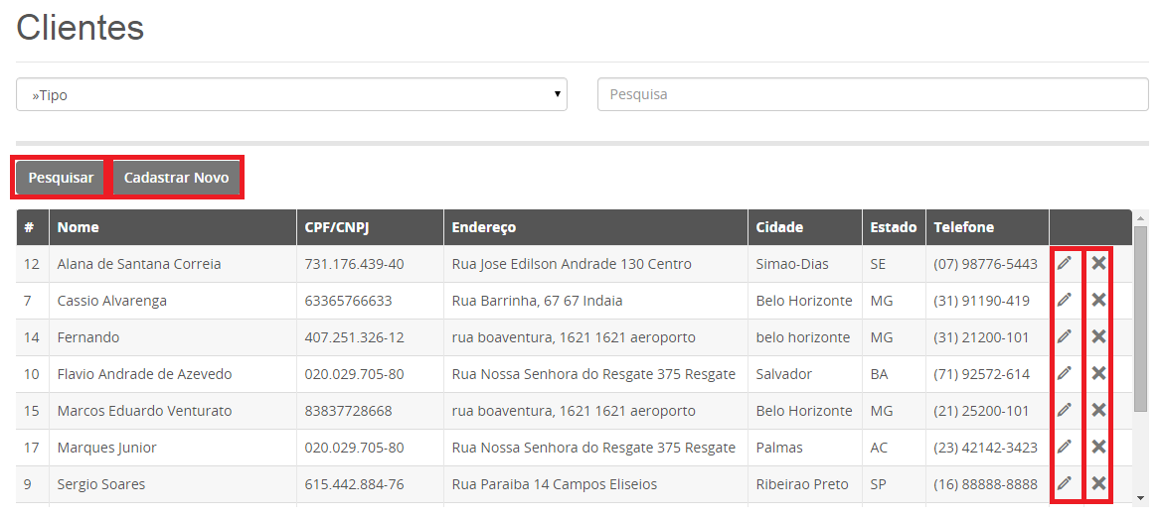The width and height of the screenshot is (1164, 519).
Task: Click the Pesquisa search field
Action: [873, 95]
